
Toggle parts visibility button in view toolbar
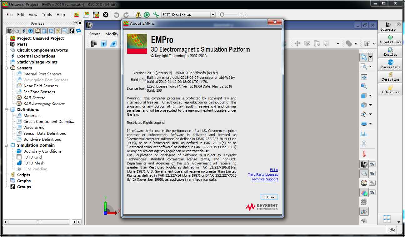click(x=364, y=164)
